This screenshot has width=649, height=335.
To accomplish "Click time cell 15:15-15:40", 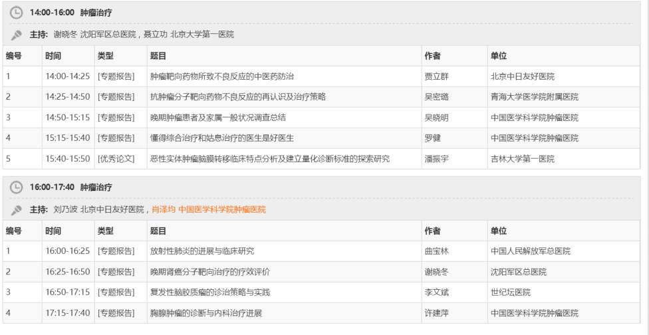I will [x=68, y=138].
